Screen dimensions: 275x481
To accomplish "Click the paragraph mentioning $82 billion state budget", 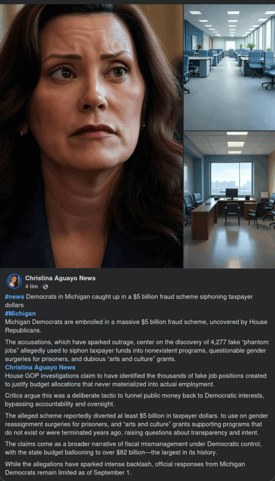I will (x=133, y=448).
